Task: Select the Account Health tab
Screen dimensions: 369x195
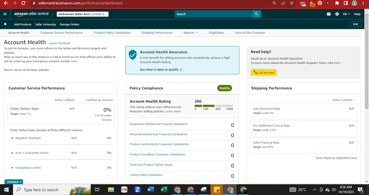Action: pos(19,33)
